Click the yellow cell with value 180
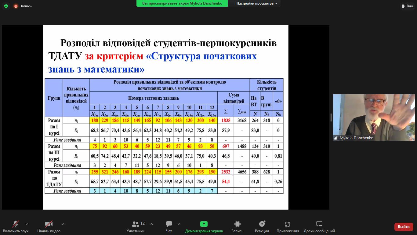Screen dimensions: 417x235 95,120
